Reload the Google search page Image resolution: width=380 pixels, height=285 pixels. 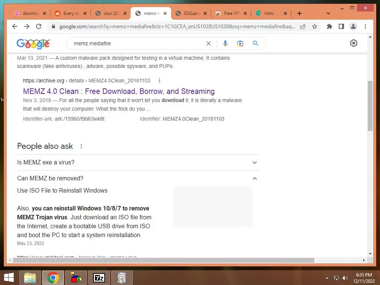click(39, 26)
